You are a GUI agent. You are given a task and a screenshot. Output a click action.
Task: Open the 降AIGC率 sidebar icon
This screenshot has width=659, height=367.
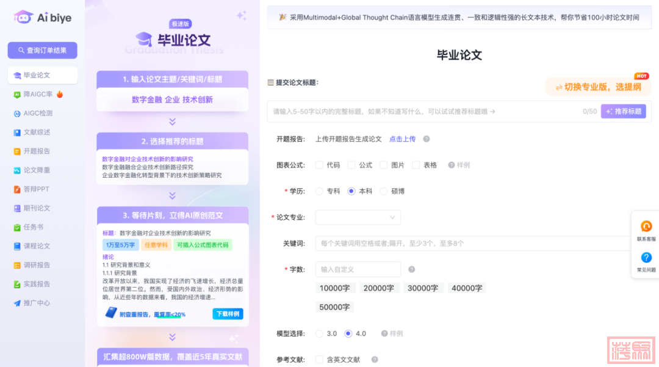point(18,95)
